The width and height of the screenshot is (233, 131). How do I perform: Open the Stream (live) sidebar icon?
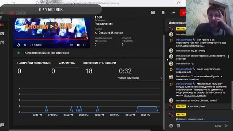tap(2, 25)
